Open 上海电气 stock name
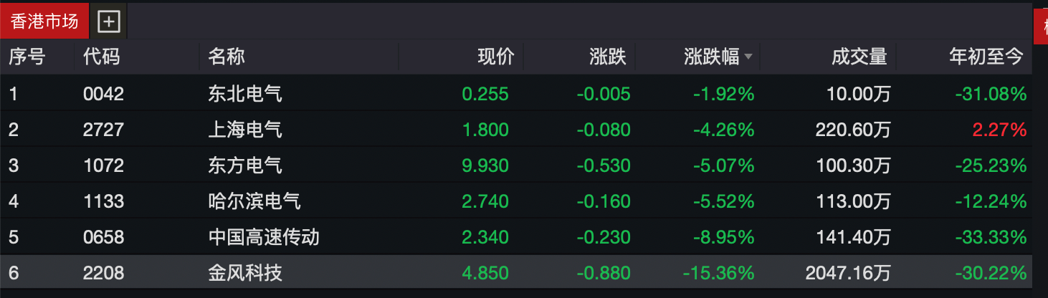 [x=245, y=130]
